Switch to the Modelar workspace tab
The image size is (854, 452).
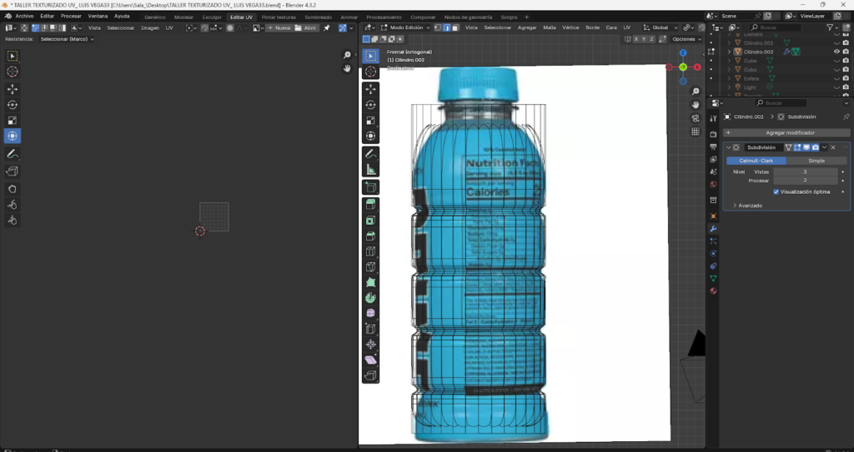pos(183,17)
